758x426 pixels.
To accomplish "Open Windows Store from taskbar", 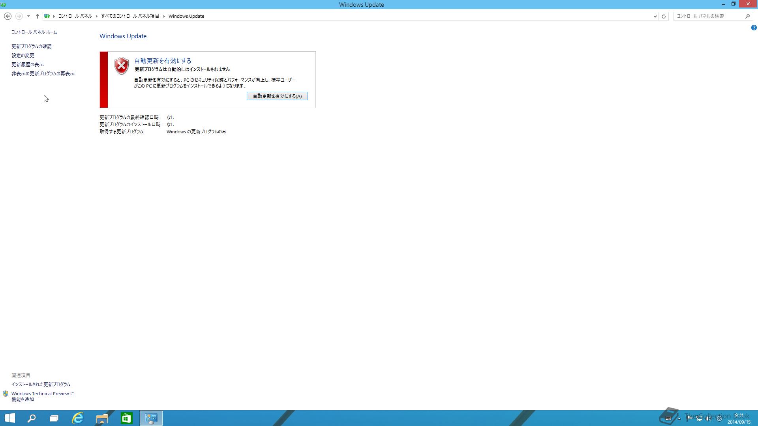I will (x=126, y=418).
